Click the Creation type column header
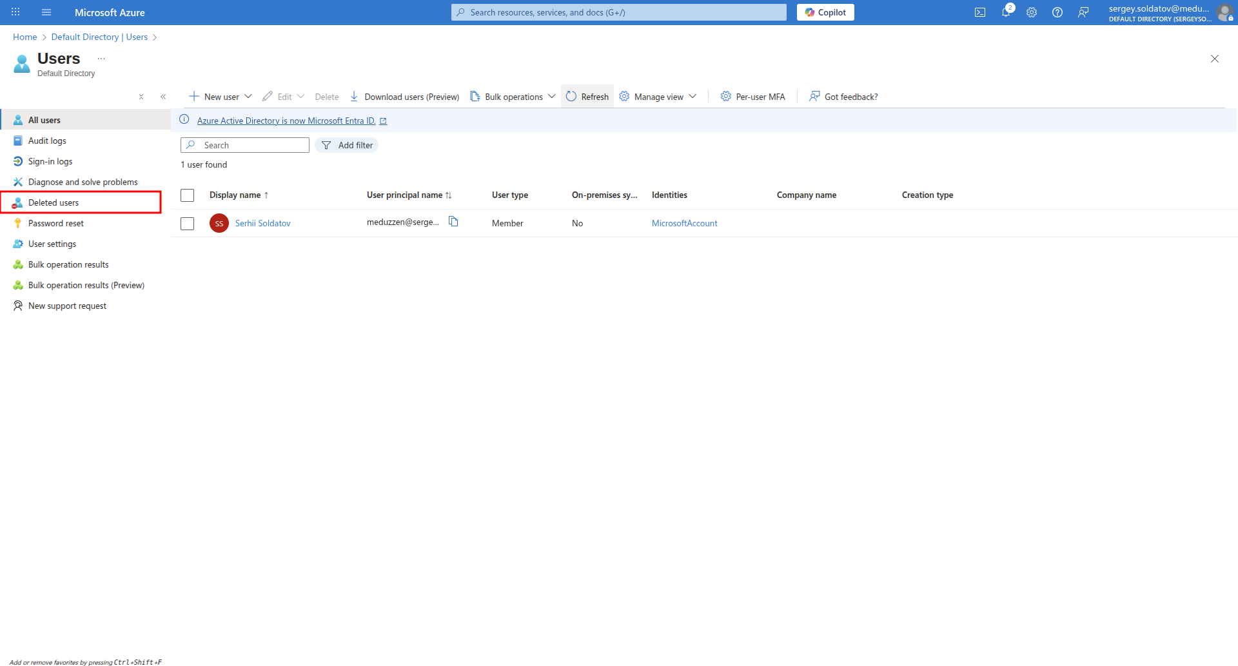The width and height of the screenshot is (1238, 666). [x=927, y=195]
